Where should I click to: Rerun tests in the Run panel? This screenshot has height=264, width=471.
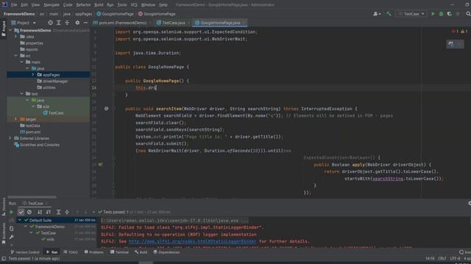tap(12, 212)
